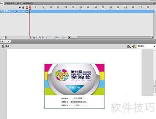Switch to the fourth timeline panel tab
This screenshot has width=156, height=119.
click(28, 3)
